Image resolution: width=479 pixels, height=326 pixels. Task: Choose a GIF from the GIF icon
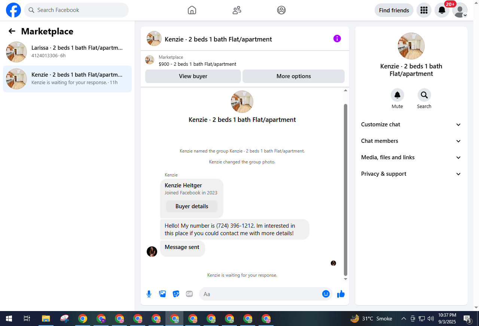coord(189,294)
